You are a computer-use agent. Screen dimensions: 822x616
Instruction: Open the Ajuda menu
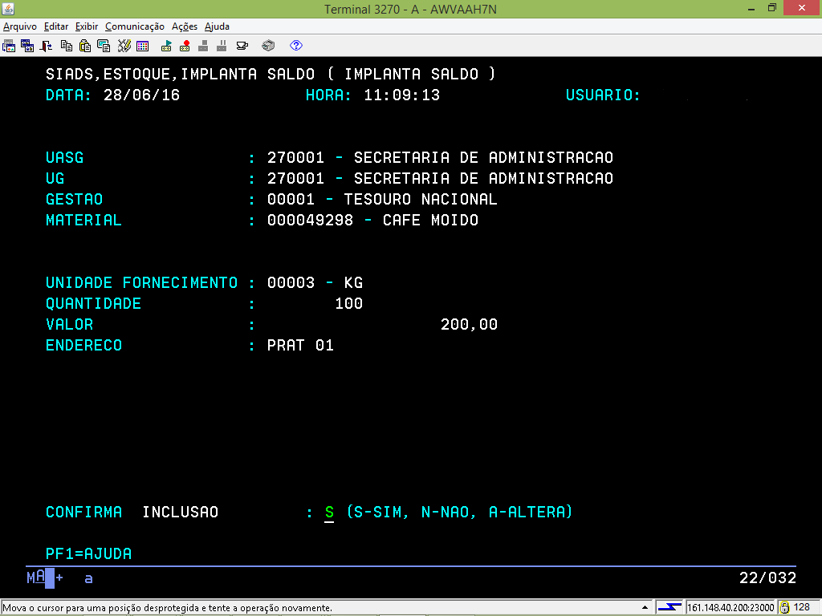tap(217, 26)
